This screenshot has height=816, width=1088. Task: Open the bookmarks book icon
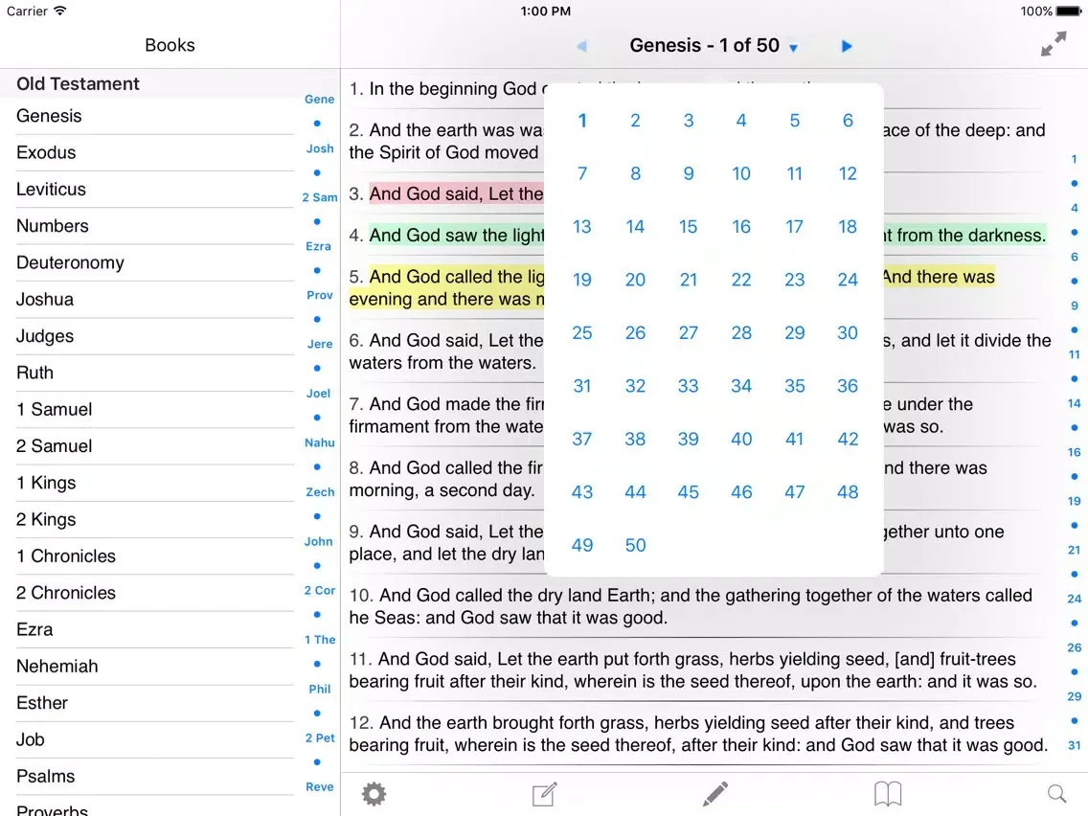888,794
